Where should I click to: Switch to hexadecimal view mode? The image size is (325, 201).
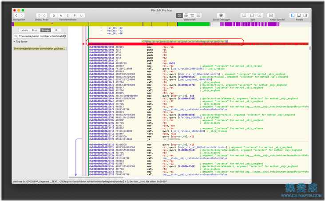tap(198, 16)
